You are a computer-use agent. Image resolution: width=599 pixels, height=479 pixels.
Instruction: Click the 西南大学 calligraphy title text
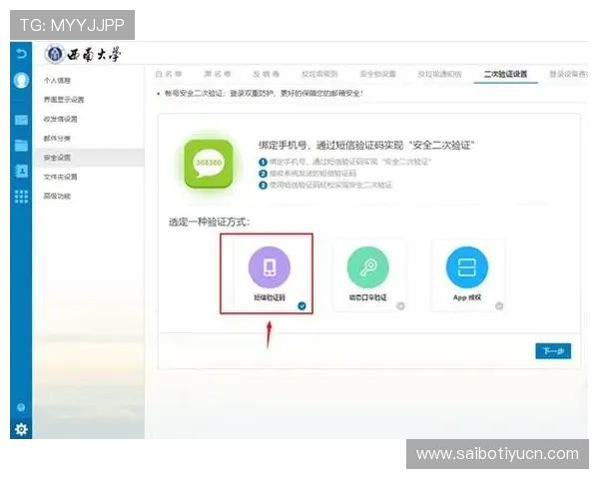coord(94,54)
